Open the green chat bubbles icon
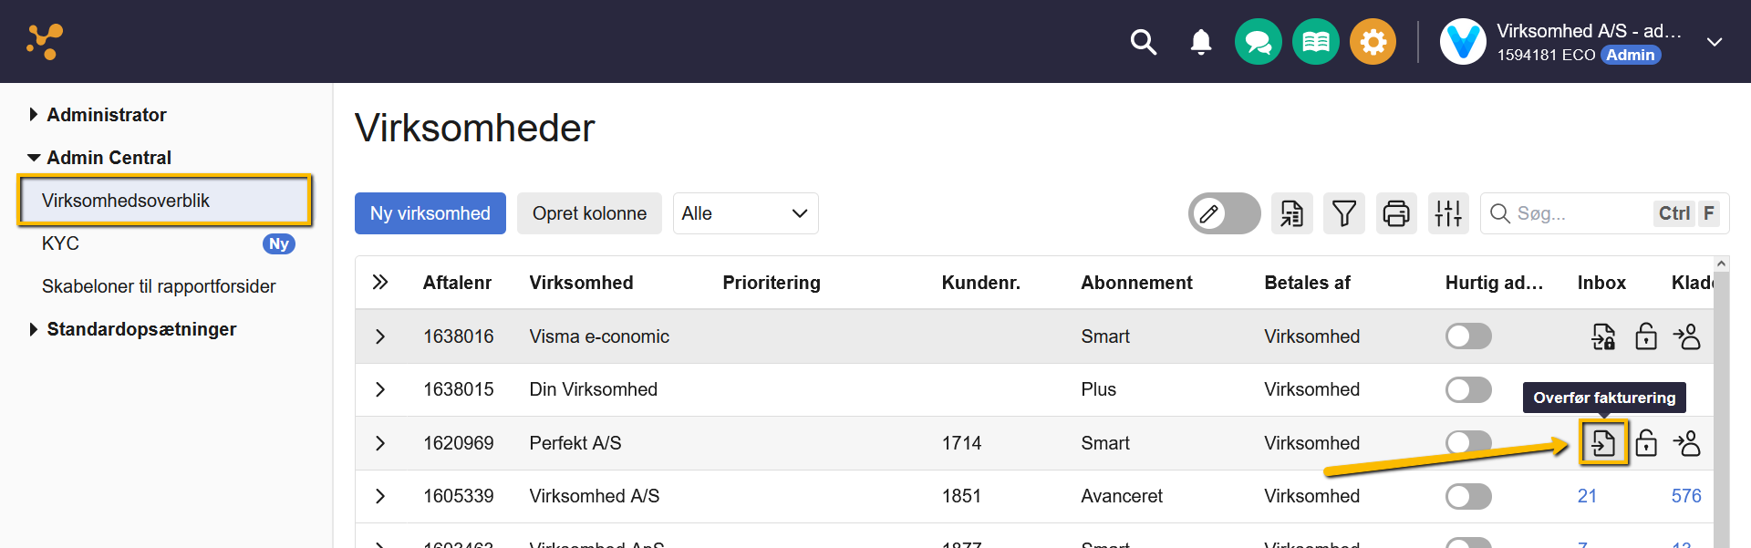The height and width of the screenshot is (548, 1751). pos(1258,42)
